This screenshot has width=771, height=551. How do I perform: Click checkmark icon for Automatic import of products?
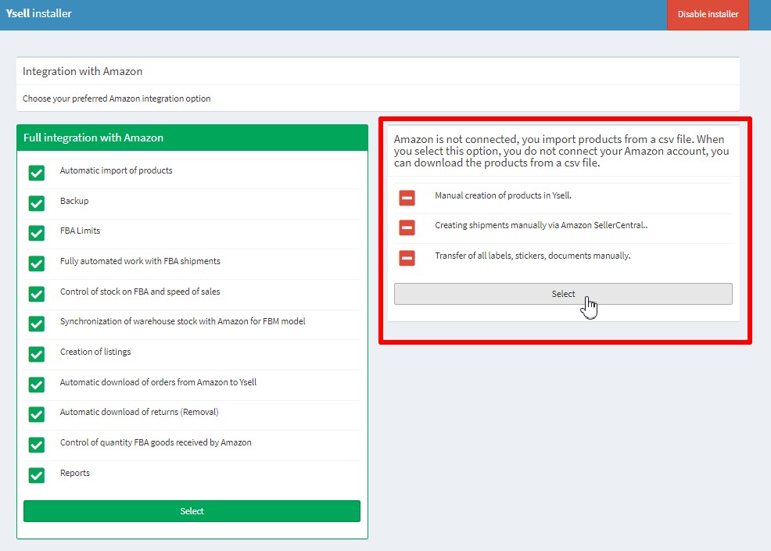tap(37, 173)
